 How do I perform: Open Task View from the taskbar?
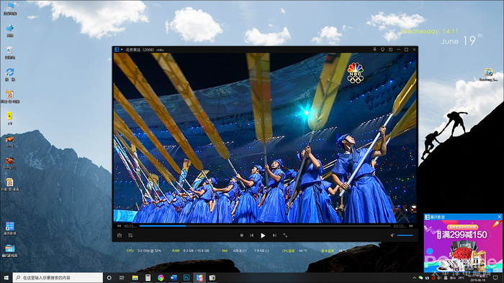click(x=122, y=278)
